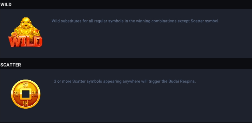252x123 pixels.
Task: Select the 財 character at coin bottom
Action: coord(25,103)
